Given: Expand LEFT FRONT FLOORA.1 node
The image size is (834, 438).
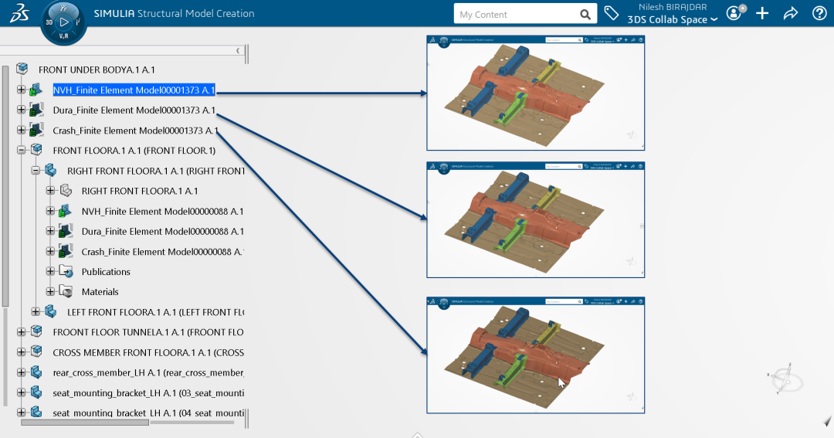Looking at the screenshot, I should pos(36,312).
